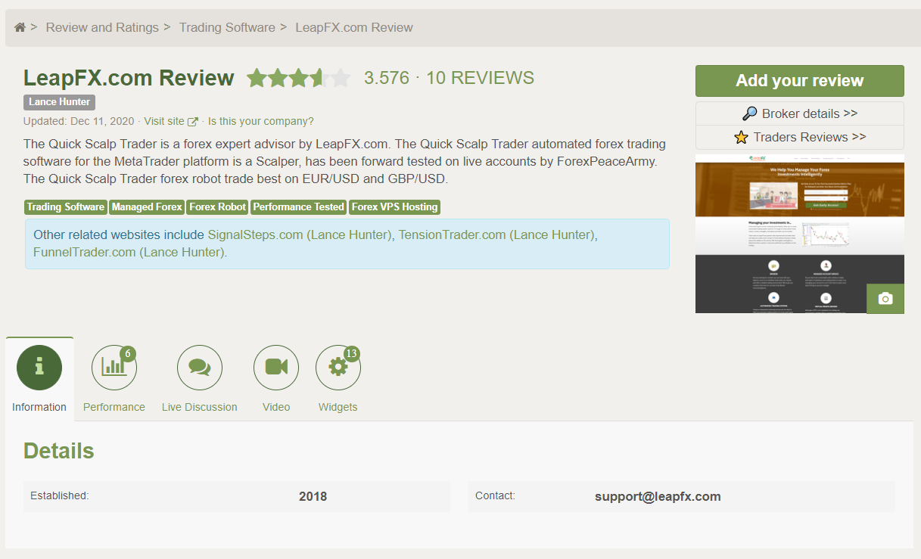Screen dimensions: 921x559
Task: Select the Performance Tested tag
Action: (x=298, y=207)
